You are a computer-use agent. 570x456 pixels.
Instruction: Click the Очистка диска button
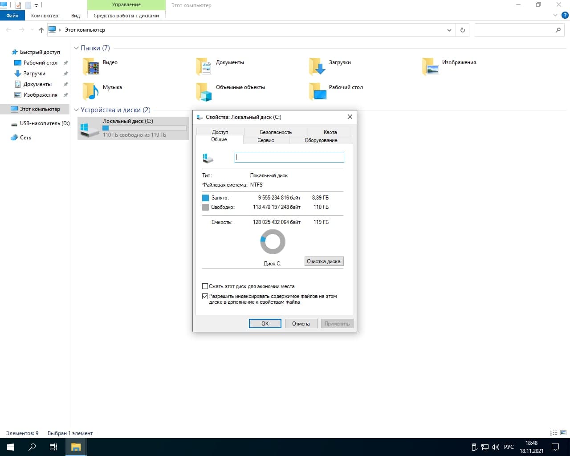click(324, 261)
